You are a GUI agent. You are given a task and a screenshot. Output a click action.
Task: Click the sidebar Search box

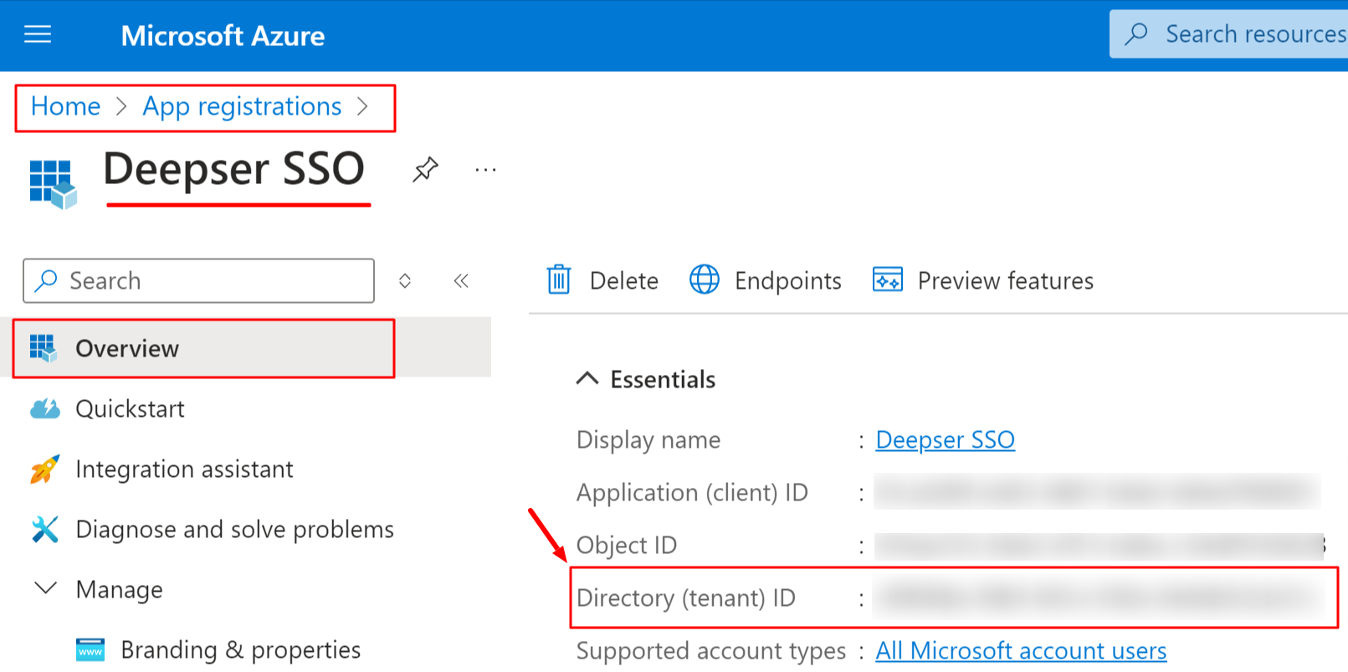(x=198, y=280)
